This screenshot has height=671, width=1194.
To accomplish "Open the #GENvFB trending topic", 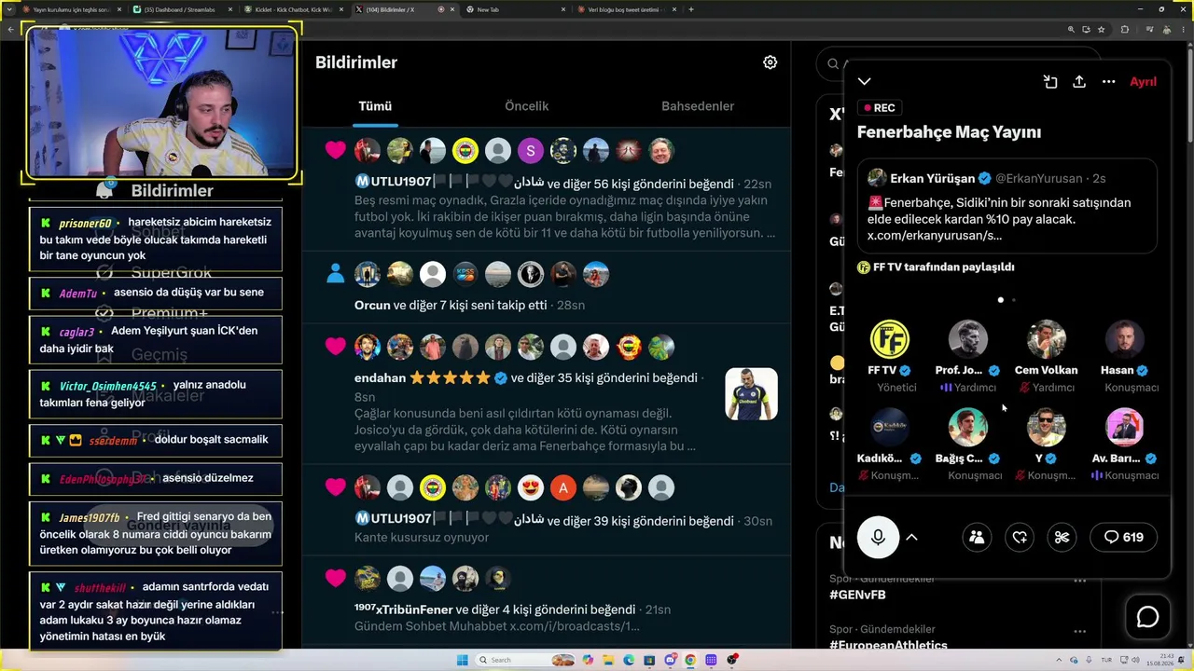I will (x=857, y=595).
